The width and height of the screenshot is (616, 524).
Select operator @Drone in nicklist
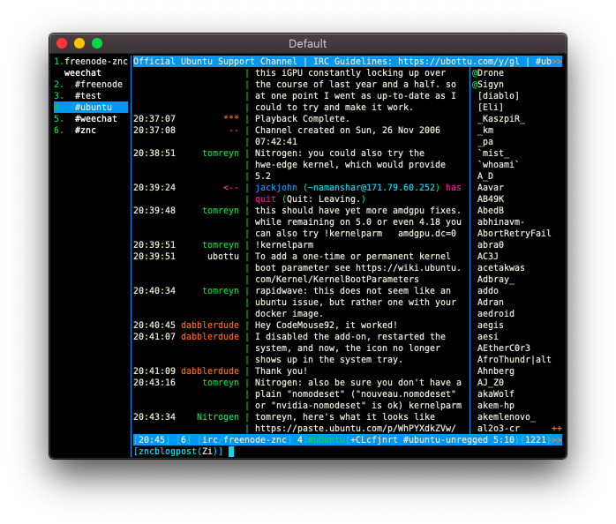488,72
